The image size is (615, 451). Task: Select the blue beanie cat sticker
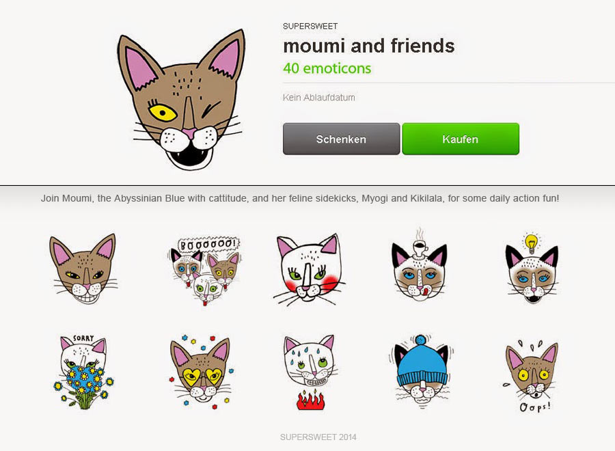422,371
